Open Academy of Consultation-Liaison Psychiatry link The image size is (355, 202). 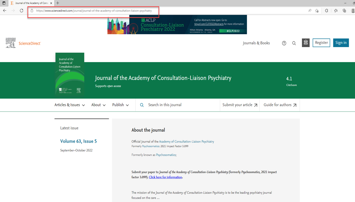pos(187,142)
